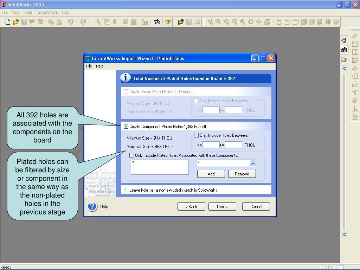The height and width of the screenshot is (270, 360).
Task: Open the Undo history dropdown arrow
Action: [x=76, y=22]
